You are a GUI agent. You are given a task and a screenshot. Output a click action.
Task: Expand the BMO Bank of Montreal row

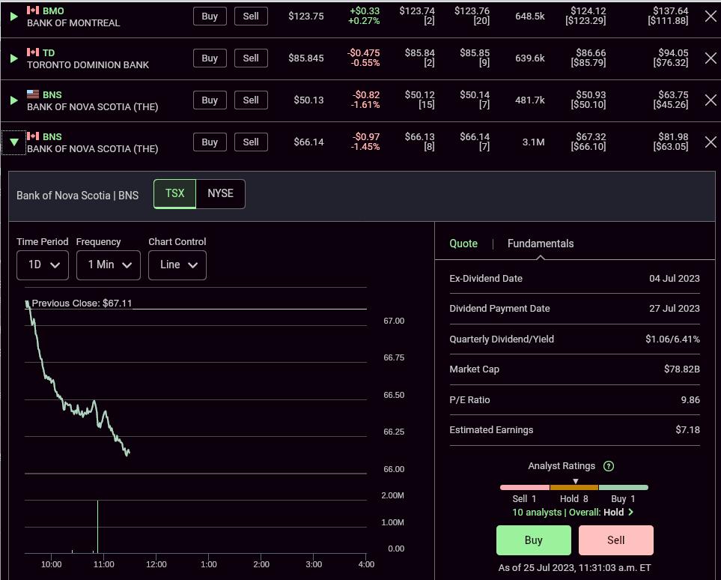coord(13,16)
